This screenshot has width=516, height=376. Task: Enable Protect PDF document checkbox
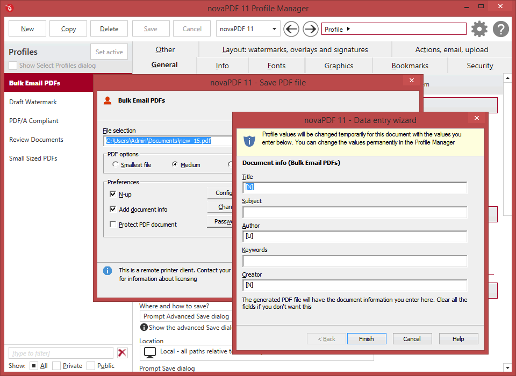pyautogui.click(x=113, y=225)
